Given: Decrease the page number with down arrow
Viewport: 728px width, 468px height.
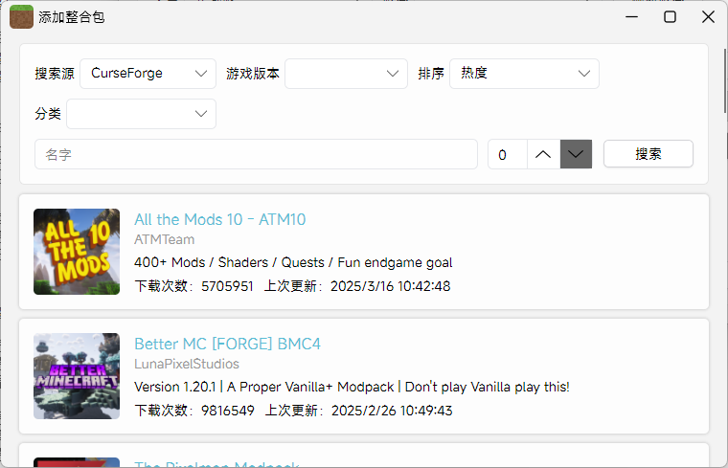Looking at the screenshot, I should click(x=576, y=154).
